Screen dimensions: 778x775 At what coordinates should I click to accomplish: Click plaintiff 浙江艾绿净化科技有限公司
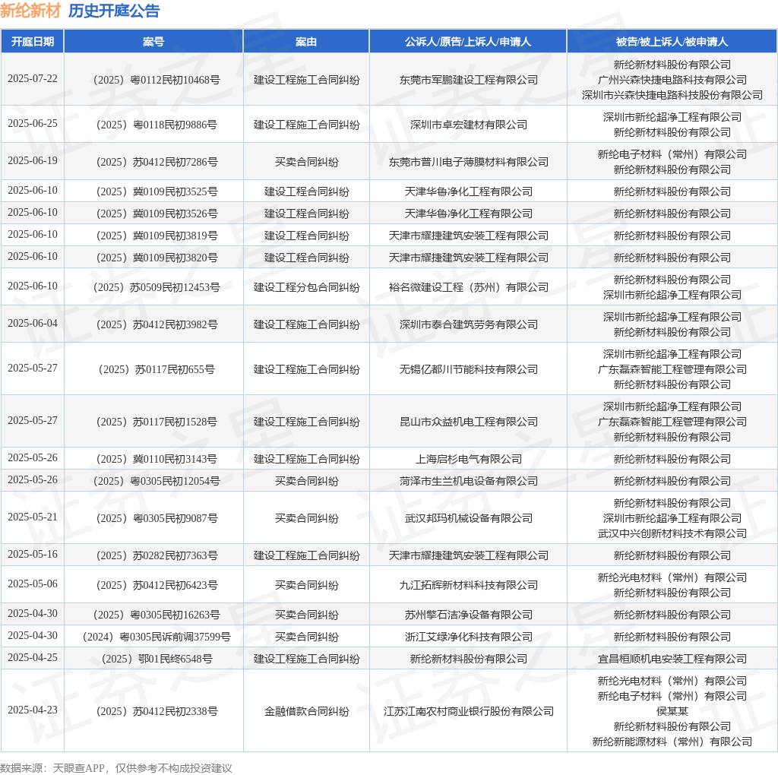tap(468, 637)
